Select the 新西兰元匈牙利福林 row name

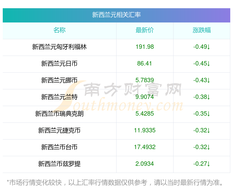[59, 47]
